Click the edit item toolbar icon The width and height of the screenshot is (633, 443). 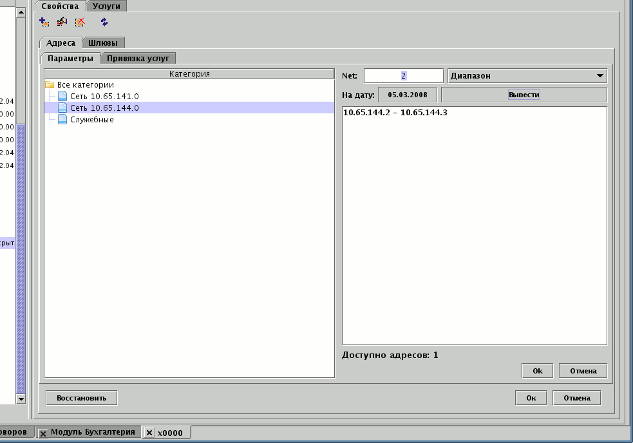pyautogui.click(x=62, y=22)
